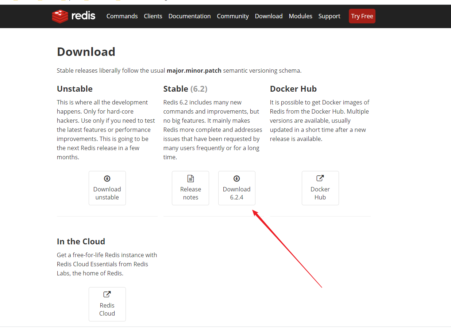Click the Docker Hub section heading
451x328 pixels.
[x=293, y=89]
